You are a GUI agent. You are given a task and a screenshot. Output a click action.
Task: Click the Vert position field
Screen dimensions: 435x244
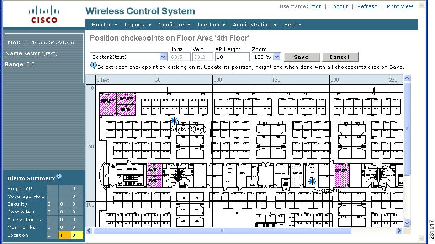click(x=202, y=57)
